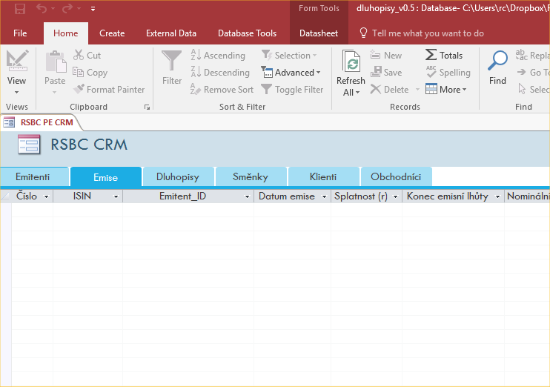550x387 pixels.
Task: Open the Obchodníci tab
Action: [x=396, y=177]
